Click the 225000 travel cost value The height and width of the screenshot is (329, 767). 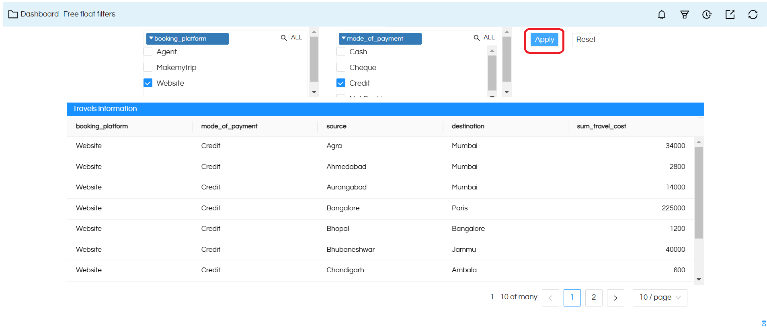click(x=673, y=208)
